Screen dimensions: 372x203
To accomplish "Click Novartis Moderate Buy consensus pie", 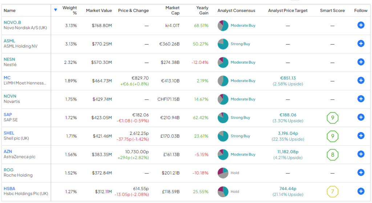I will [223, 99].
